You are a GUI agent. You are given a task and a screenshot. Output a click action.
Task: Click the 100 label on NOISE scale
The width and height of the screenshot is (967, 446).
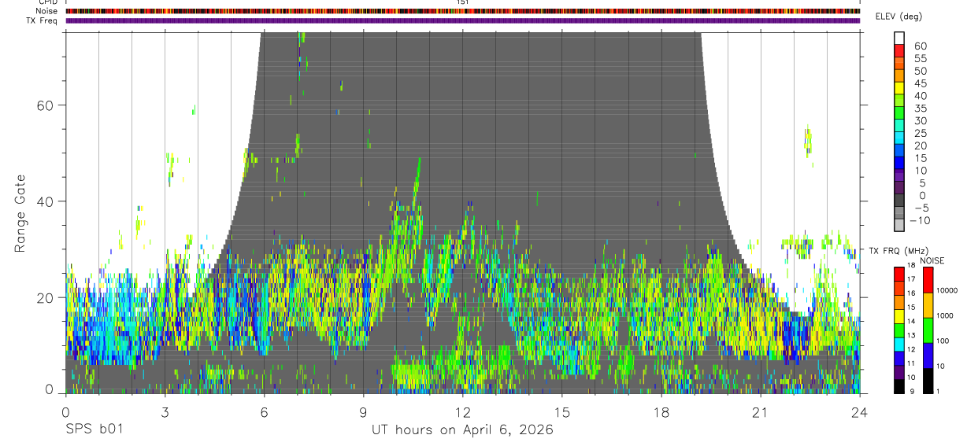943,341
